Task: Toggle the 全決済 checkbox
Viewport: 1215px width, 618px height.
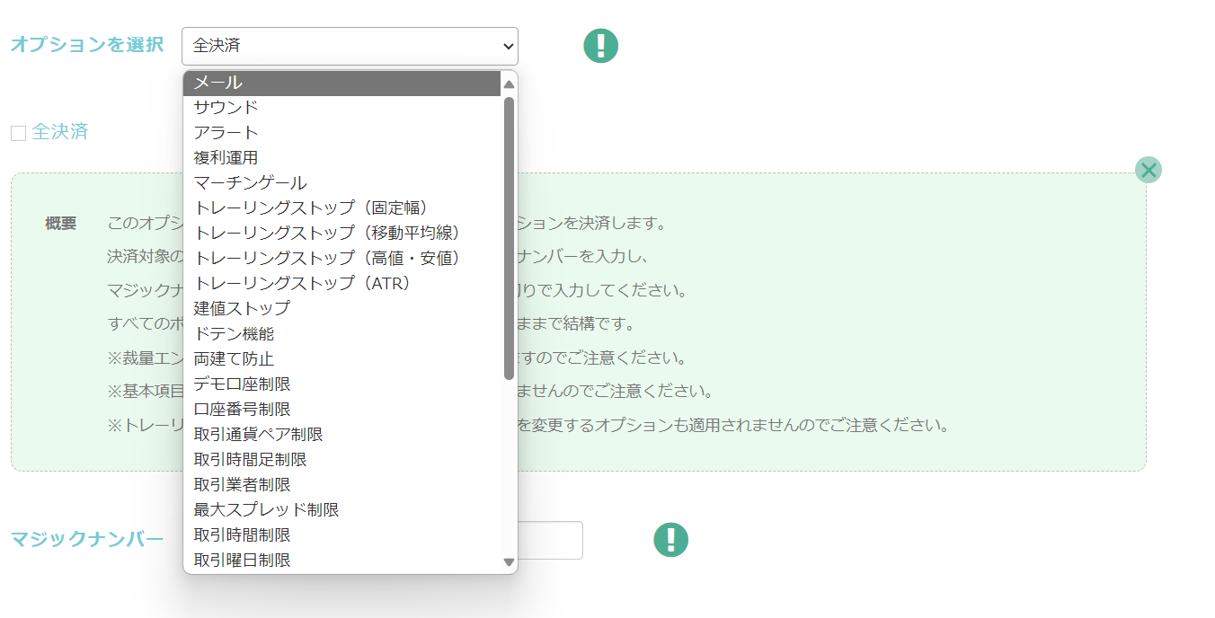Action: (18, 134)
